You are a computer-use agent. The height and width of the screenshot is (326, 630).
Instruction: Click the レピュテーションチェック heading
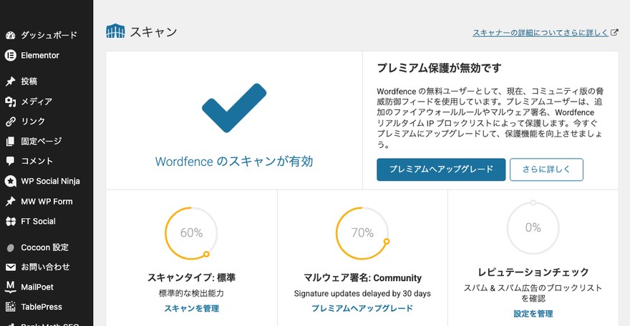(533, 272)
